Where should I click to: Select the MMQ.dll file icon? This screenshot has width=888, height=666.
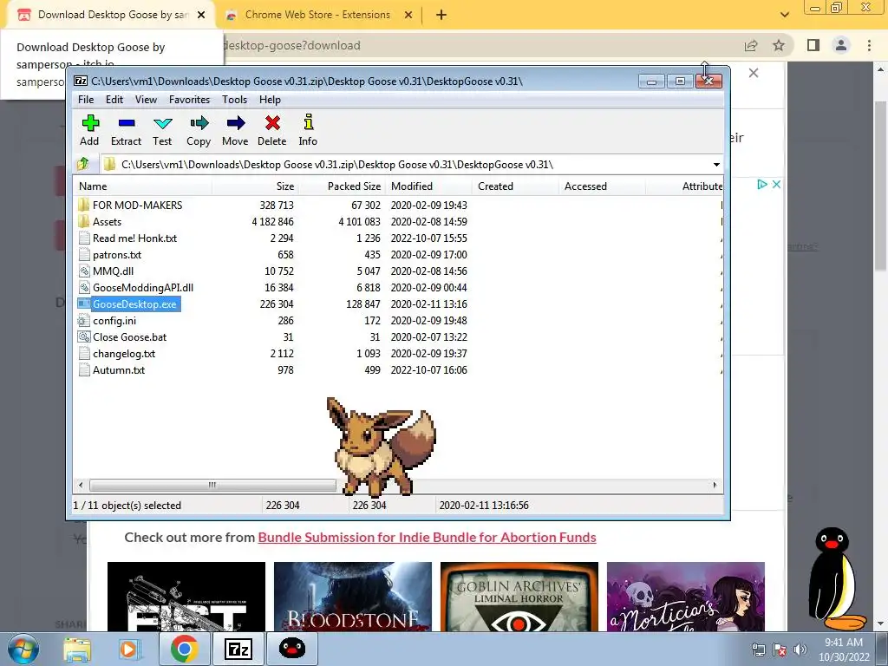pos(84,271)
